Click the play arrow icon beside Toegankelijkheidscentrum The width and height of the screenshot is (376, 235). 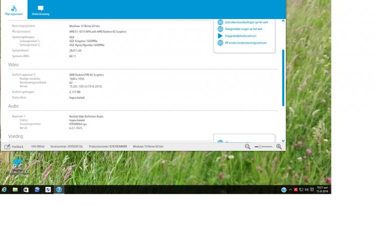pos(220,36)
